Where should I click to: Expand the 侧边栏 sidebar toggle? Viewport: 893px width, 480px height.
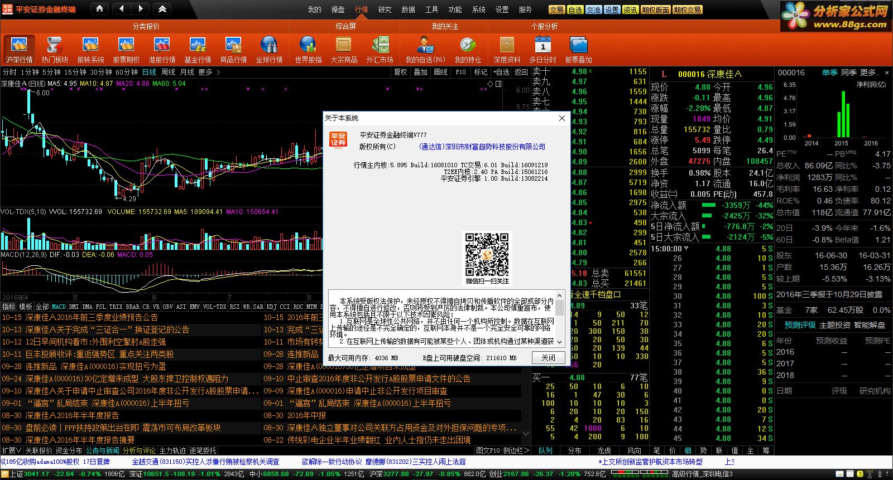[516, 450]
